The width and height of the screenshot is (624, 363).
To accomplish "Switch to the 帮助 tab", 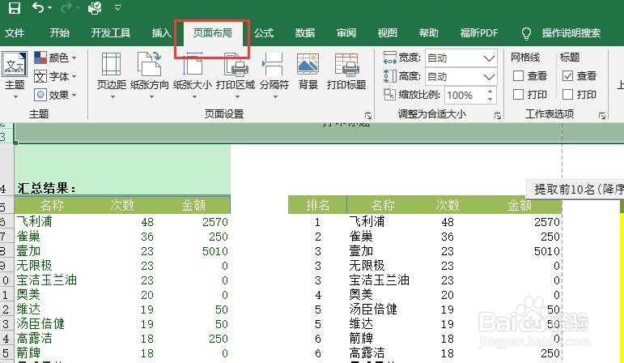I will [x=429, y=32].
